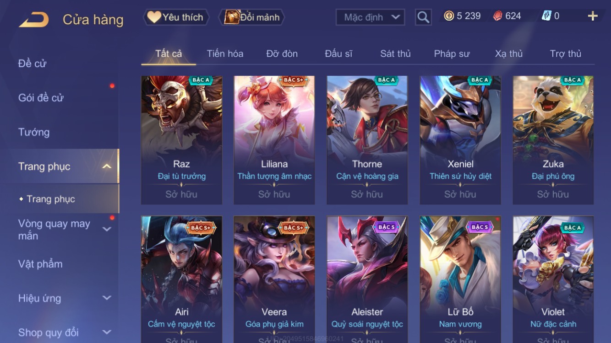Viewport: 611px width, 343px height.
Task: Go to Tướng in sidebar
Action: 34,132
